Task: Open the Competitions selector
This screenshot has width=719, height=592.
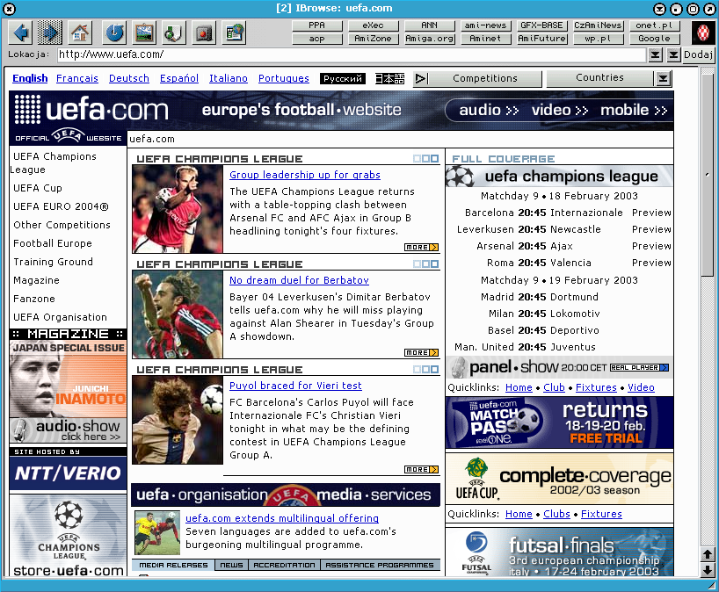Action: [x=485, y=78]
